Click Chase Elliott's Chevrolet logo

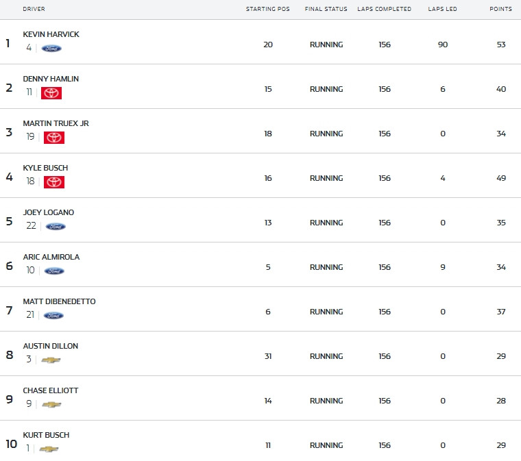[x=51, y=404]
